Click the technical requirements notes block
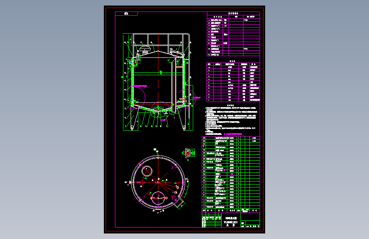Image resolution: width=369 pixels, height=239 pixels. coord(231,119)
